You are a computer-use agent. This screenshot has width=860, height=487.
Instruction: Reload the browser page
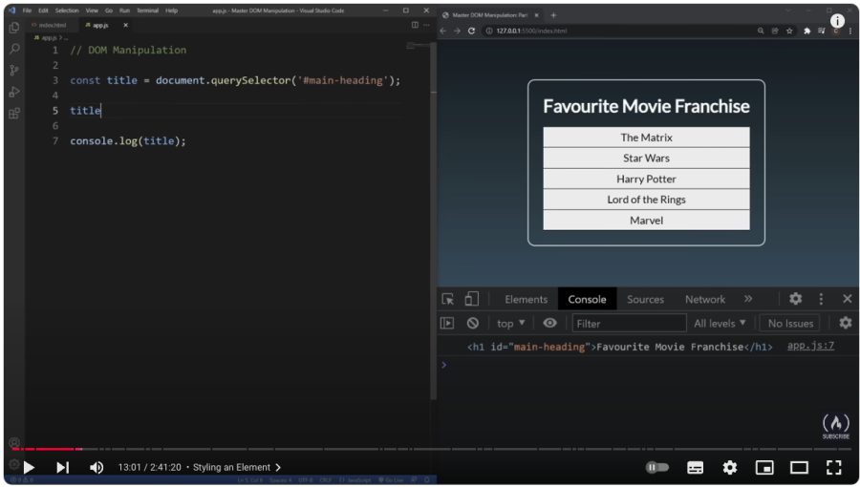click(x=471, y=31)
